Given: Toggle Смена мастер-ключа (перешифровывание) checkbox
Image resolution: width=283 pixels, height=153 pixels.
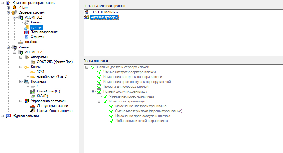Looking at the screenshot, I should (111, 111).
